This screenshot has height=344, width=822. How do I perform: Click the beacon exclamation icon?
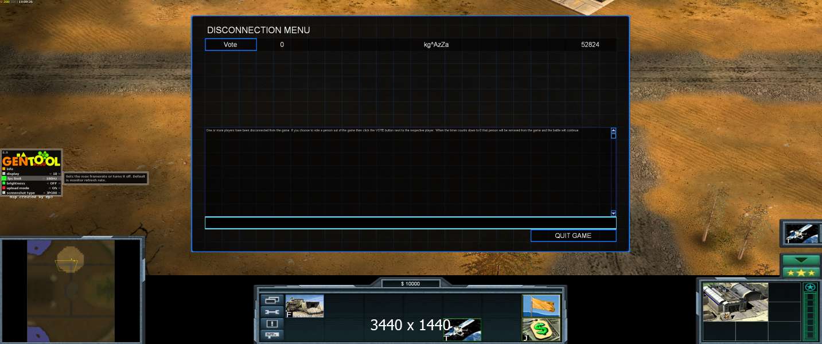click(272, 323)
